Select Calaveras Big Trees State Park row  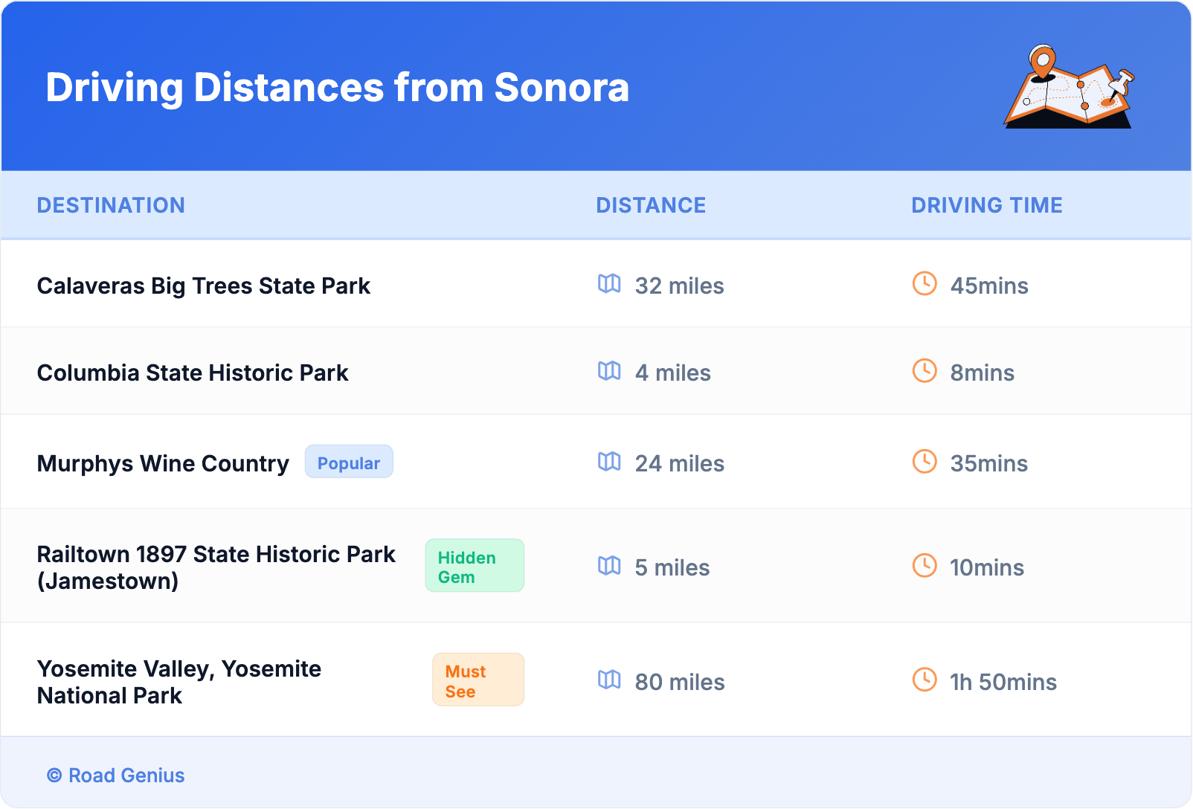204,286
